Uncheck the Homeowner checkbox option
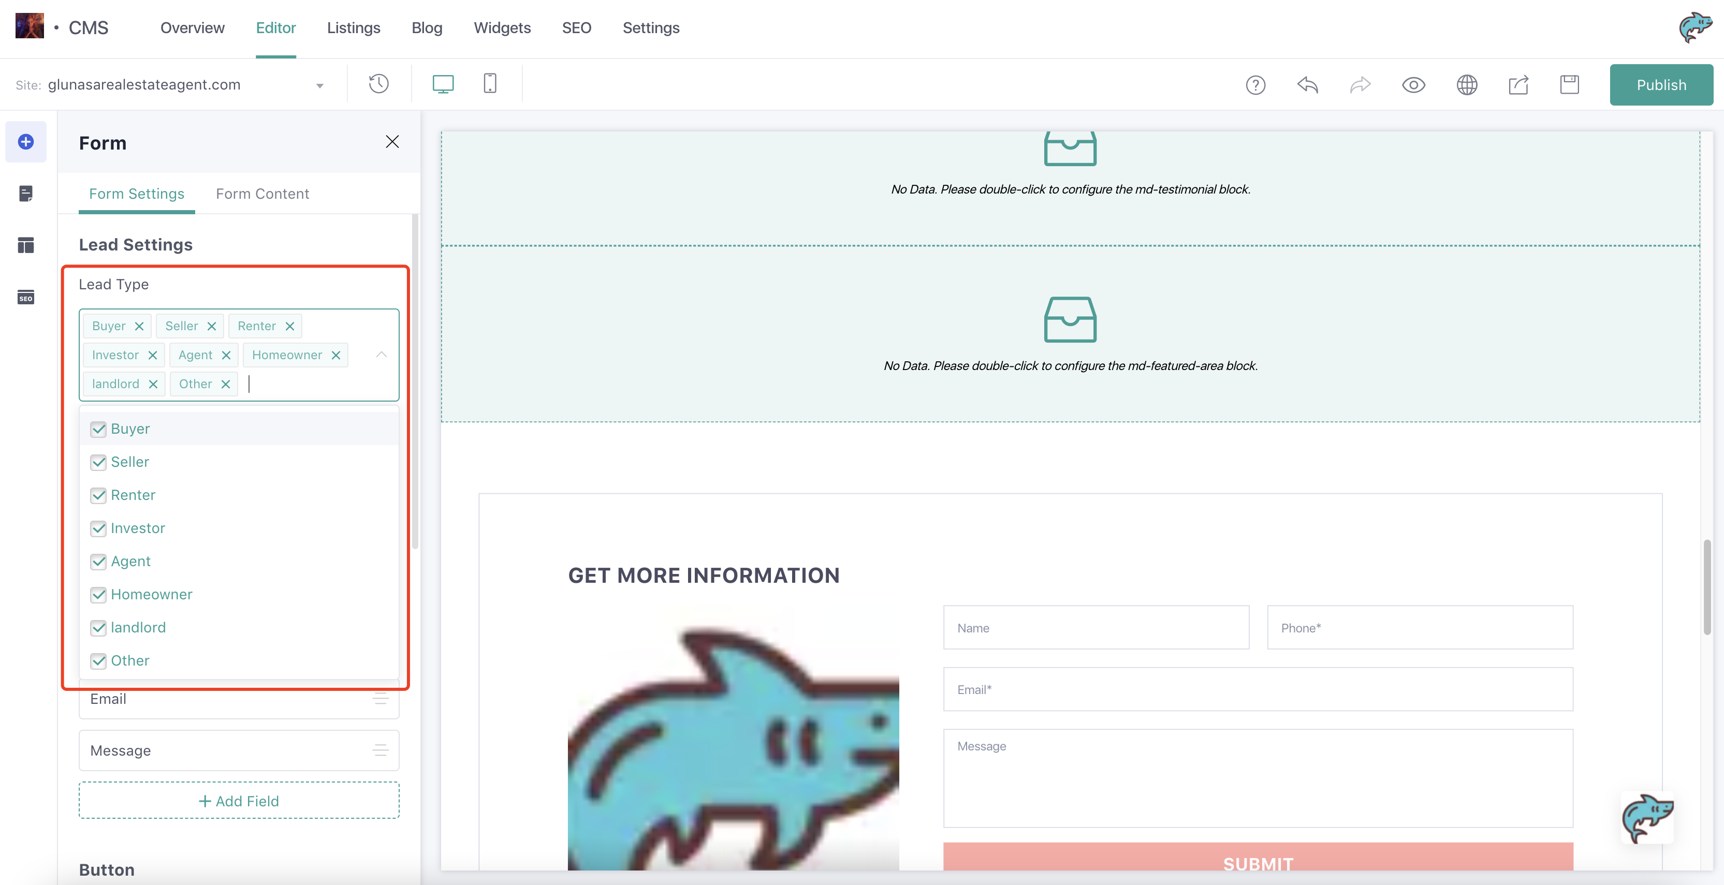Viewport: 1724px width, 885px height. (98, 595)
